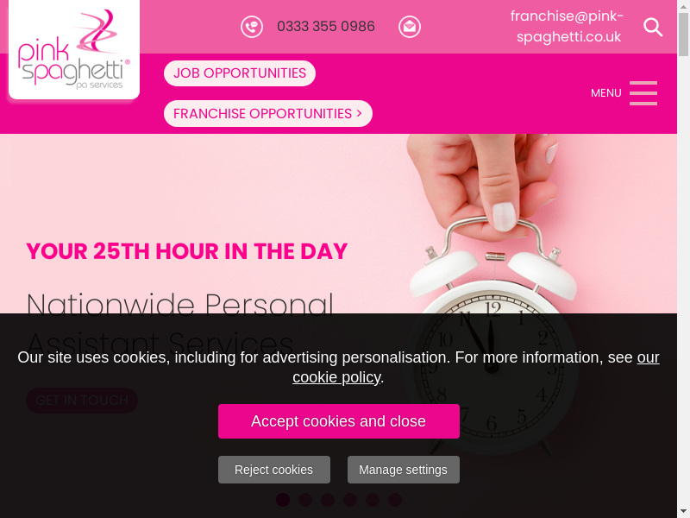Click the vertical scrollbar thumb
This screenshot has width=690, height=518.
[683, 35]
